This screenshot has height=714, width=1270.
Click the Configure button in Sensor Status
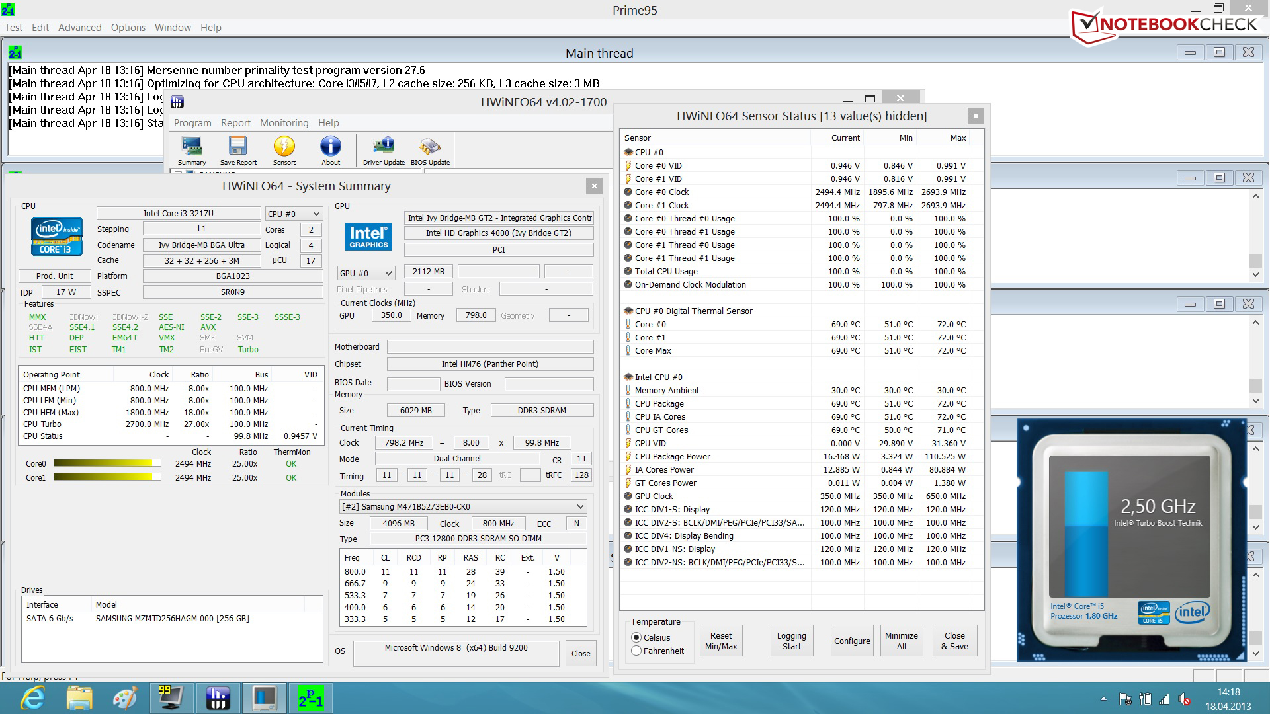coord(852,641)
